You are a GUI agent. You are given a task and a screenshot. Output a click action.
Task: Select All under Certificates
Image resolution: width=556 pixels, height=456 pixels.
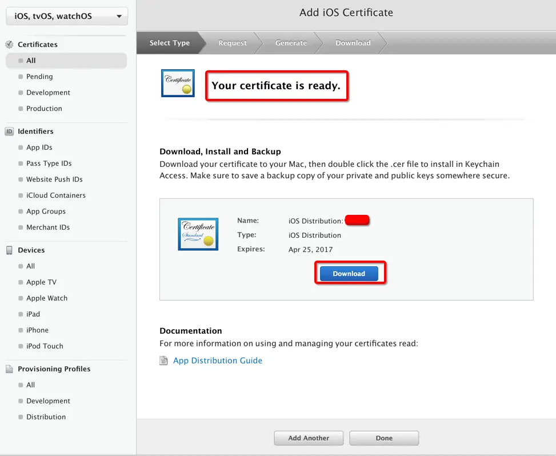66,61
